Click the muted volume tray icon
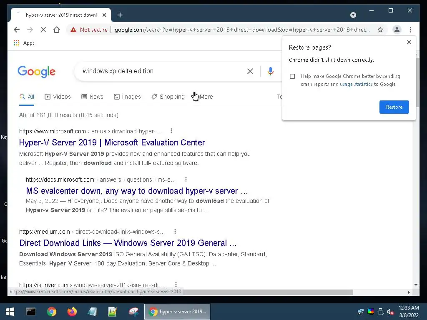 click(390, 312)
